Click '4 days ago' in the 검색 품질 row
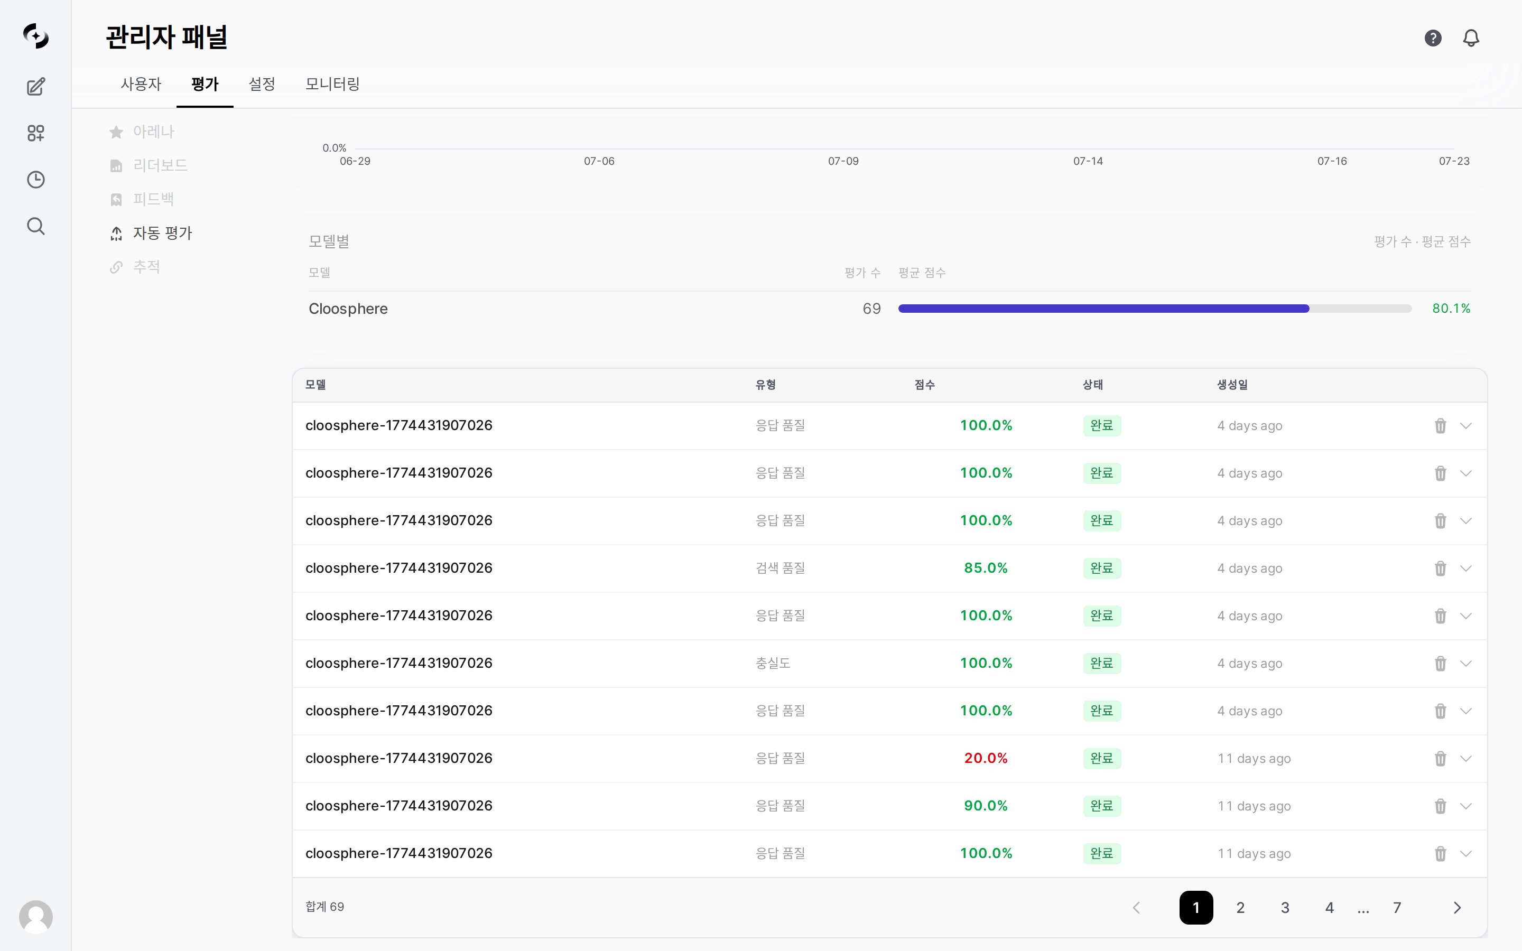1522x951 pixels. [1250, 568]
